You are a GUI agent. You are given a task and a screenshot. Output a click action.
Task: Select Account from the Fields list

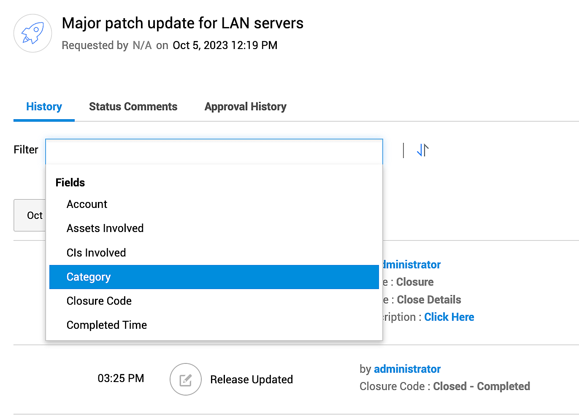pos(87,204)
